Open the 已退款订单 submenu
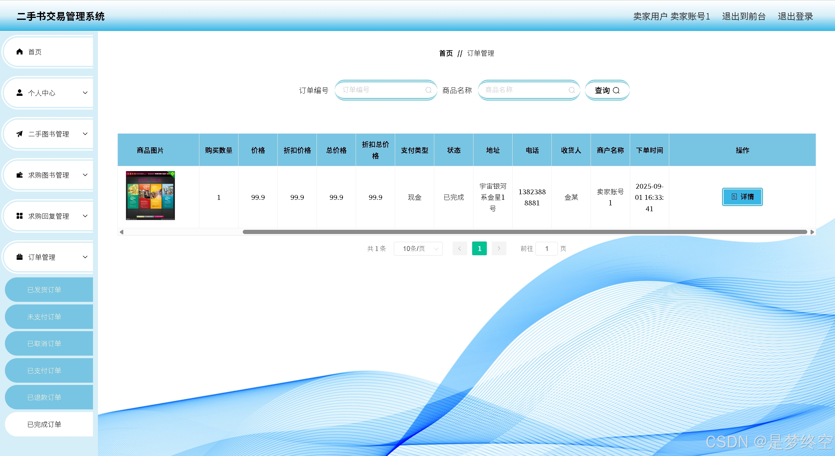The image size is (835, 456). pyautogui.click(x=49, y=397)
